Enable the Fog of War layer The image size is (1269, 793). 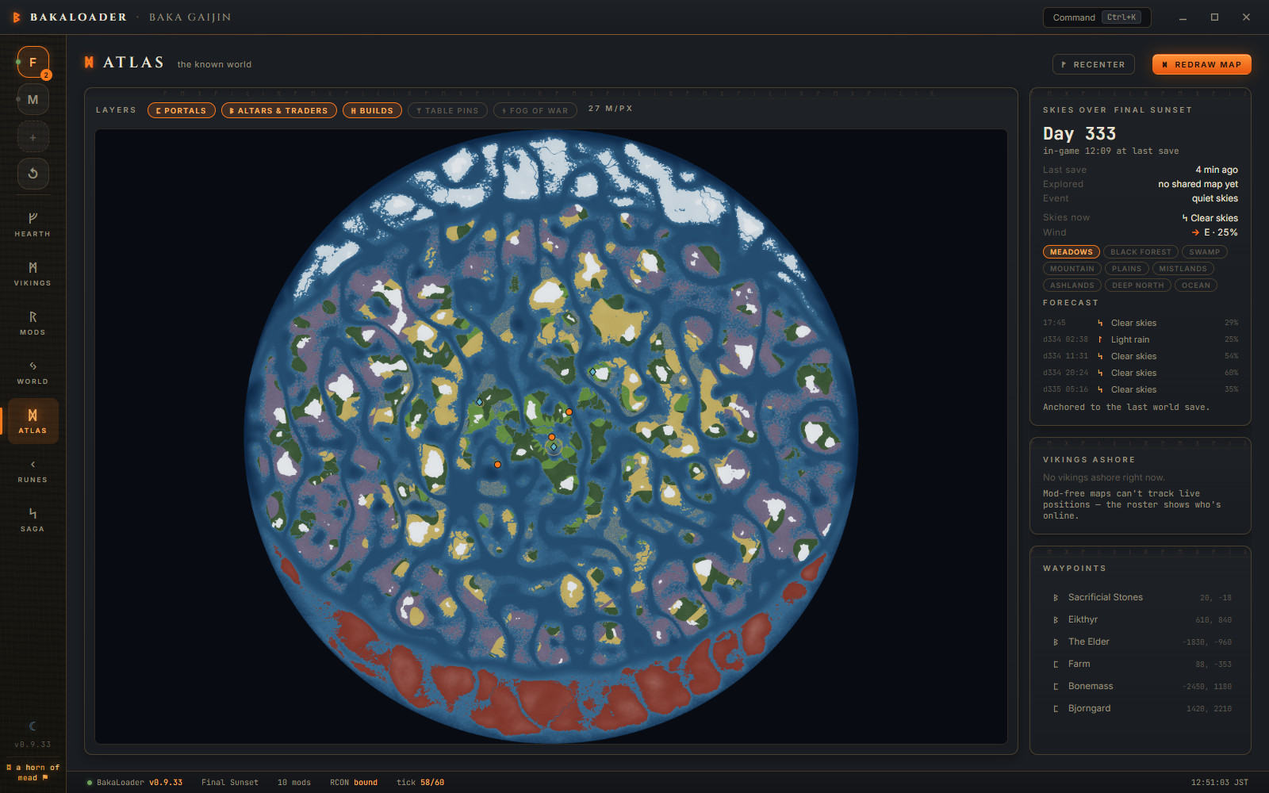[535, 110]
